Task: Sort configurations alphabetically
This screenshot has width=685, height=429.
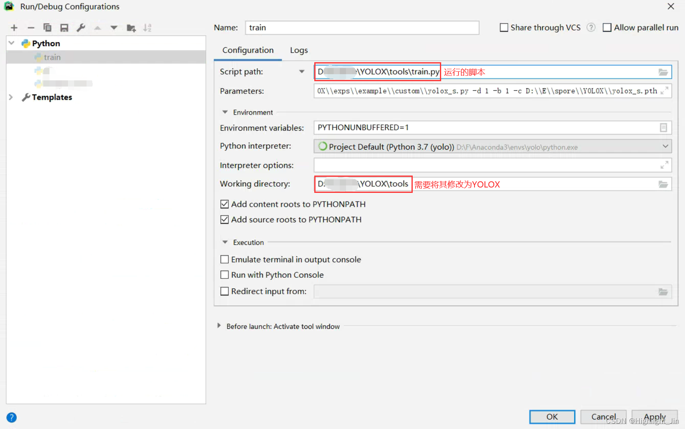Action: tap(147, 28)
